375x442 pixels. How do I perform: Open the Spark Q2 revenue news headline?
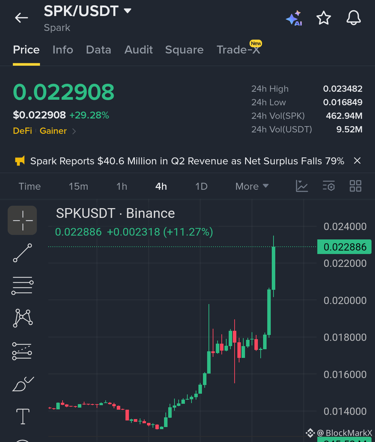[x=187, y=161]
